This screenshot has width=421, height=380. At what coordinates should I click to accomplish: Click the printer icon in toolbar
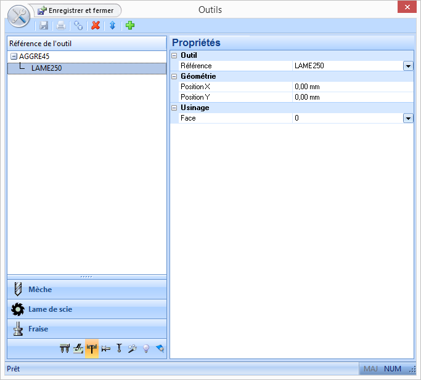pos(61,25)
